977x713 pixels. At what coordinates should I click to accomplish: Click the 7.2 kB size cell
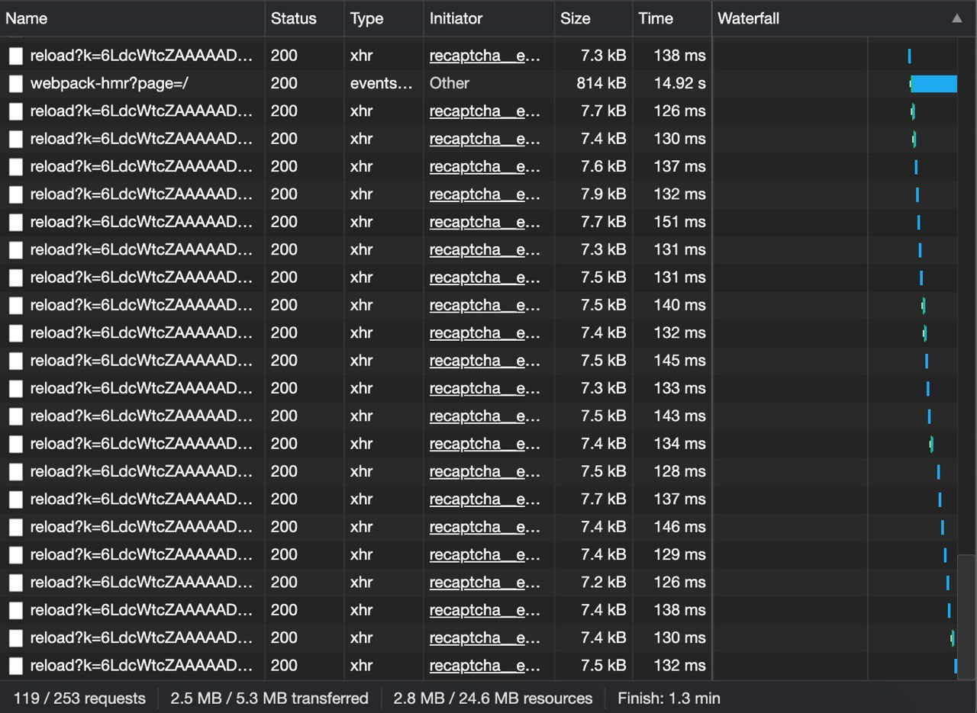tap(604, 582)
